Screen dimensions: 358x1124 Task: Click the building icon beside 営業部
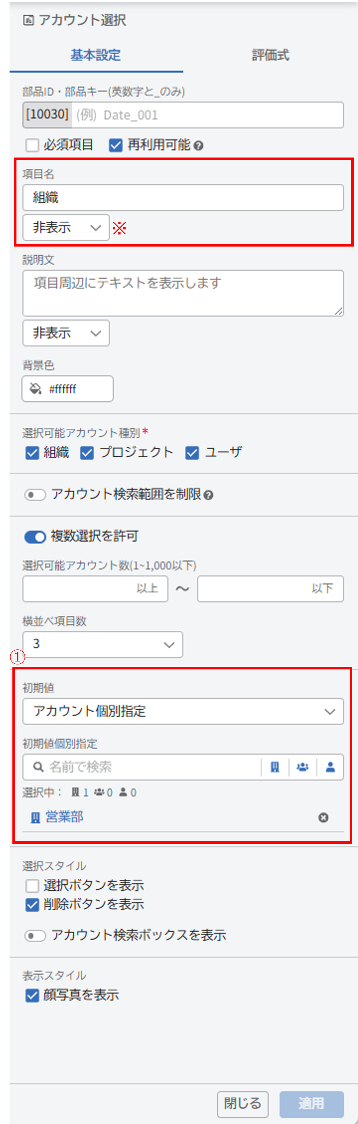(x=35, y=817)
